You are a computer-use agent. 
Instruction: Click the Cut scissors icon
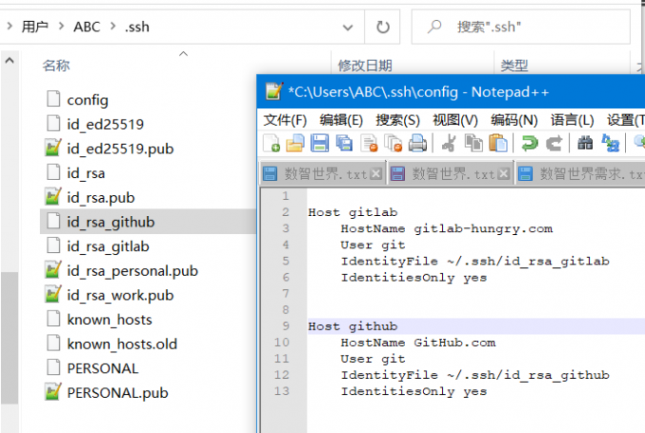(450, 143)
